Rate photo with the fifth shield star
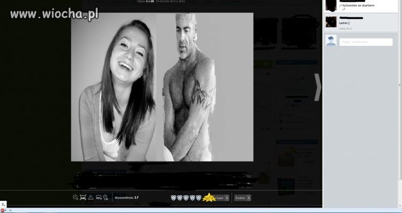This screenshot has height=213, width=402. pos(198,197)
